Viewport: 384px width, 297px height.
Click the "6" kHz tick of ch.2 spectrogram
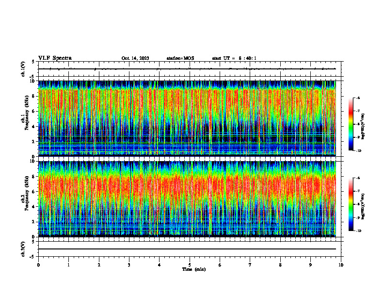tap(33, 191)
